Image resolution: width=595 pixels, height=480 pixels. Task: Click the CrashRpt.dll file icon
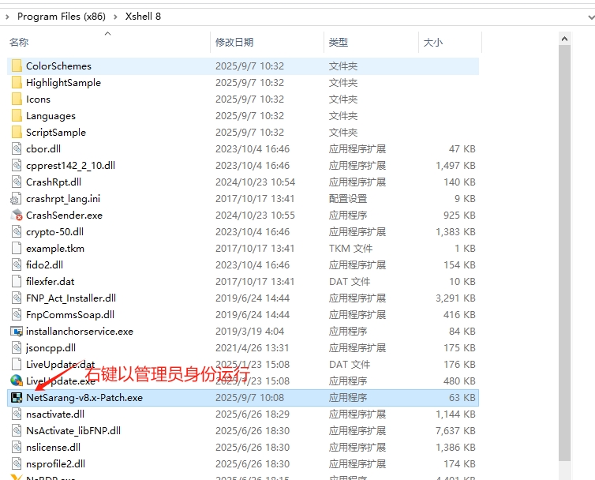[x=17, y=182]
